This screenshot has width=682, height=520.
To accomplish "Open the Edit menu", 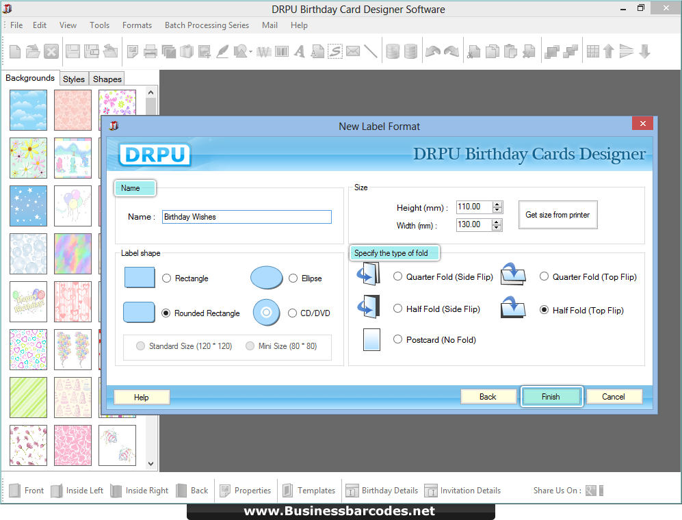I will (x=40, y=25).
